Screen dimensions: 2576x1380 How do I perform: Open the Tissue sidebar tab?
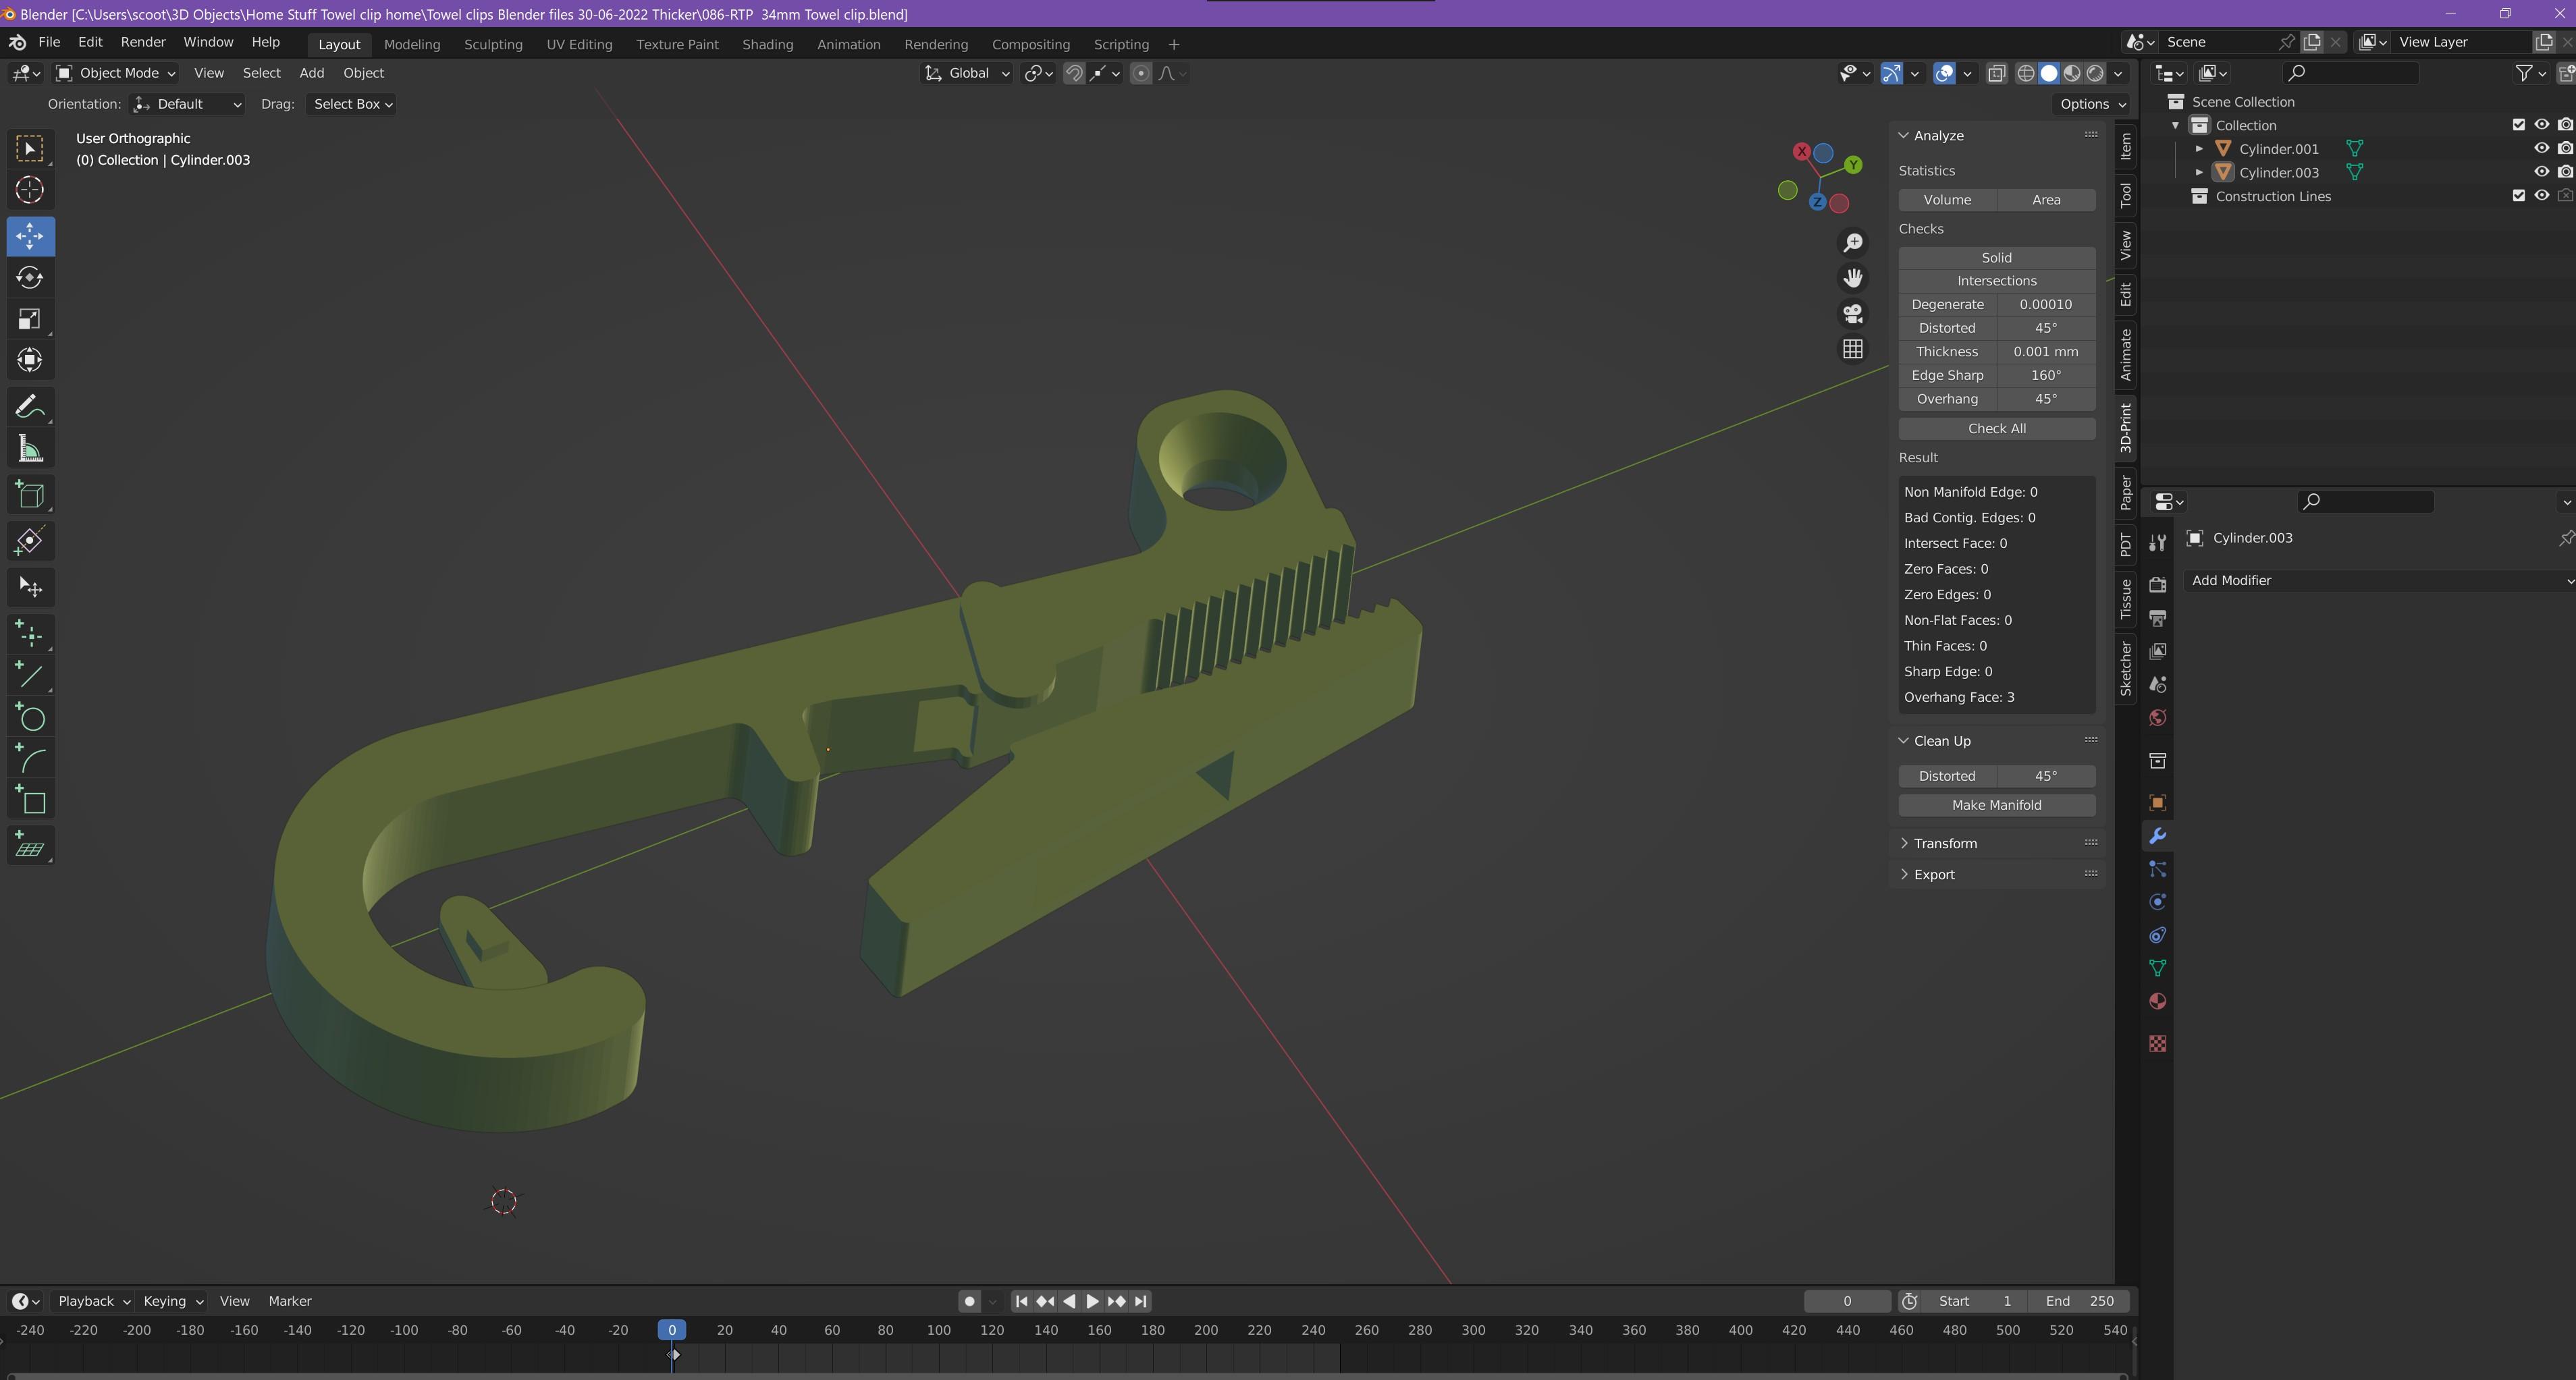2125,598
